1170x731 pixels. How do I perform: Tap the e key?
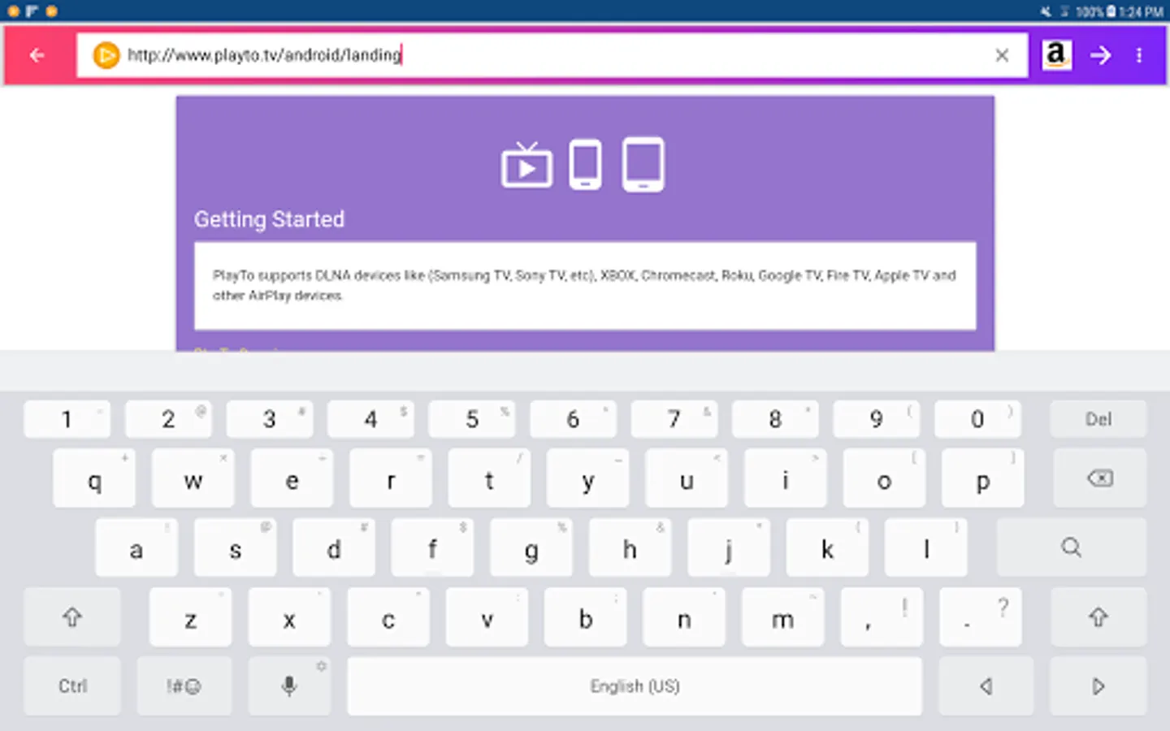tap(292, 478)
